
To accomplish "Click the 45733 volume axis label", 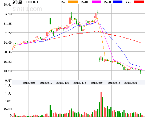I will click(x=7, y=109).
